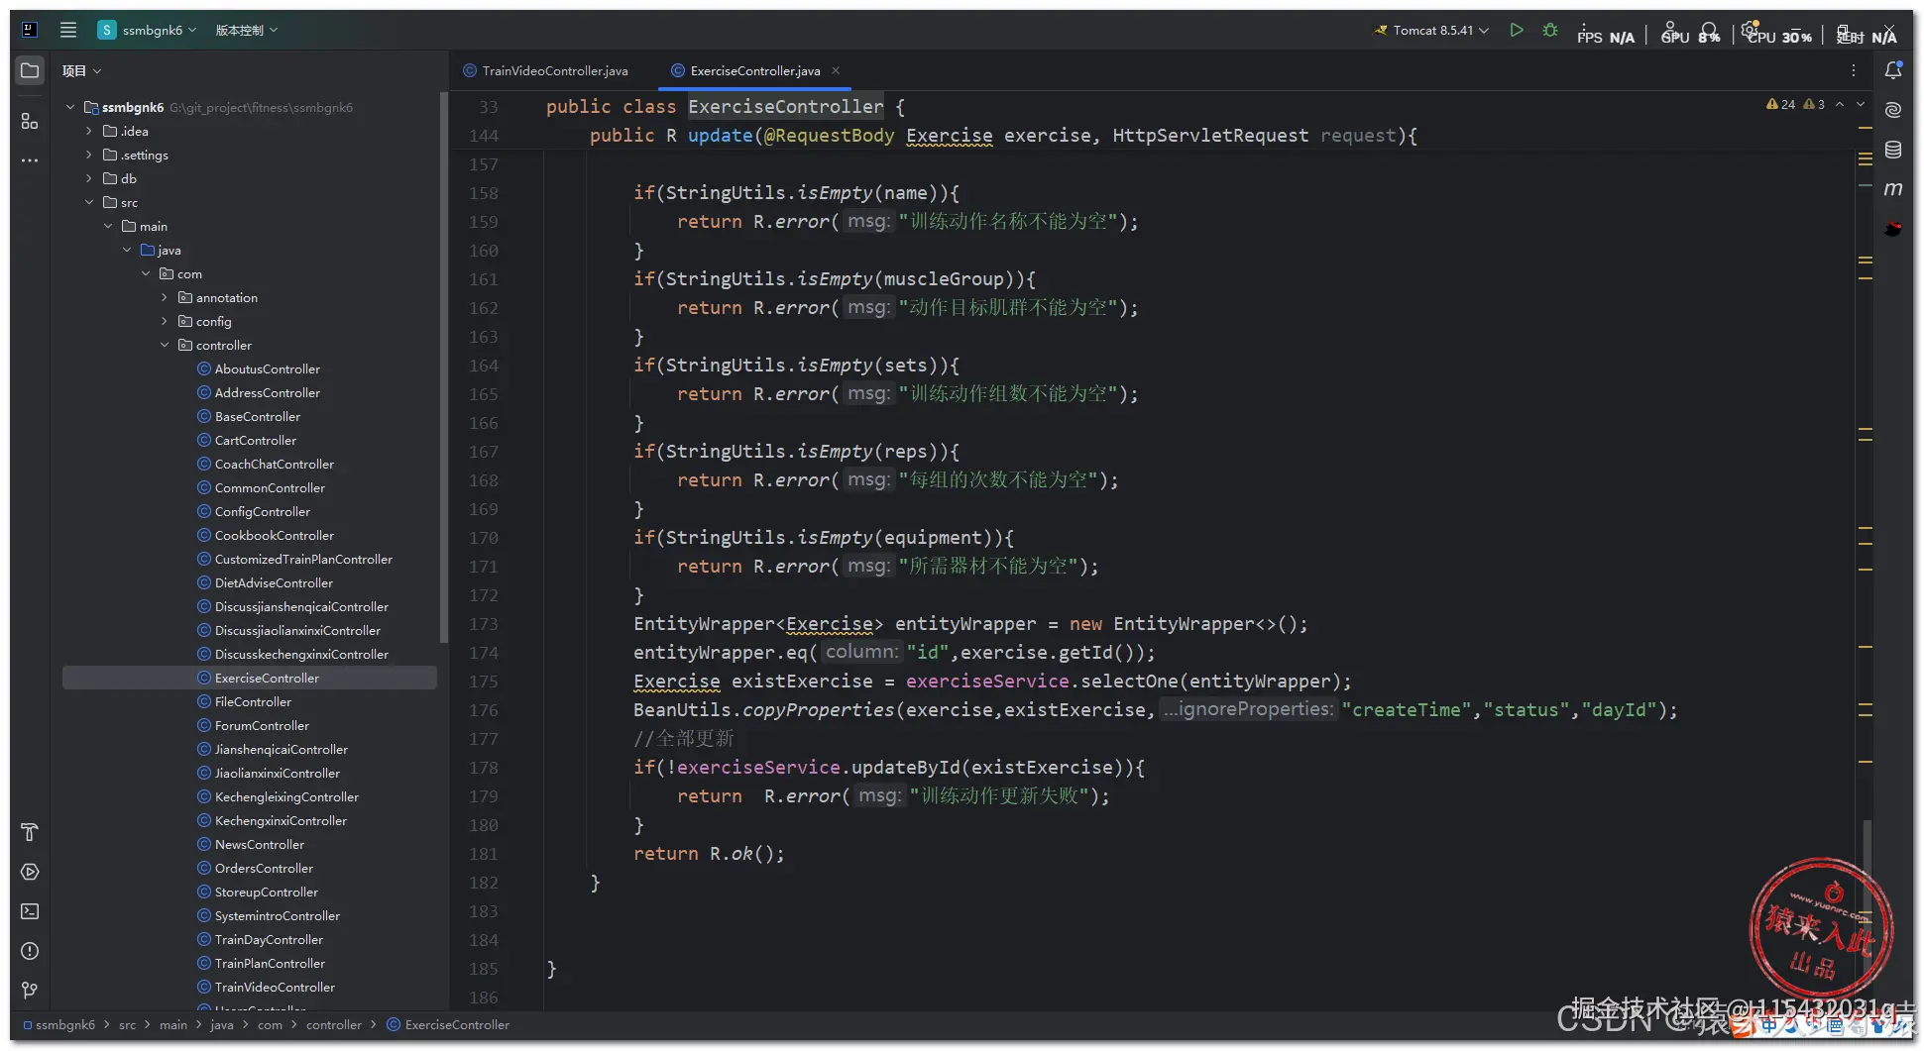Expand the .idea folder
Viewport: 1924px width, 1051px height.
pos(89,131)
